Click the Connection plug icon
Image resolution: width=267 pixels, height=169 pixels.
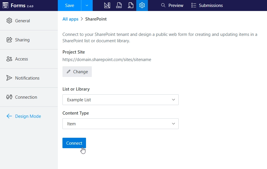tap(9, 97)
